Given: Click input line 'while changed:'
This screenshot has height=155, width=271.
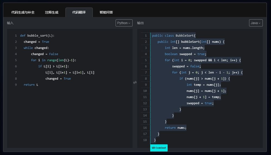Looking at the screenshot, I should [x=36, y=48].
